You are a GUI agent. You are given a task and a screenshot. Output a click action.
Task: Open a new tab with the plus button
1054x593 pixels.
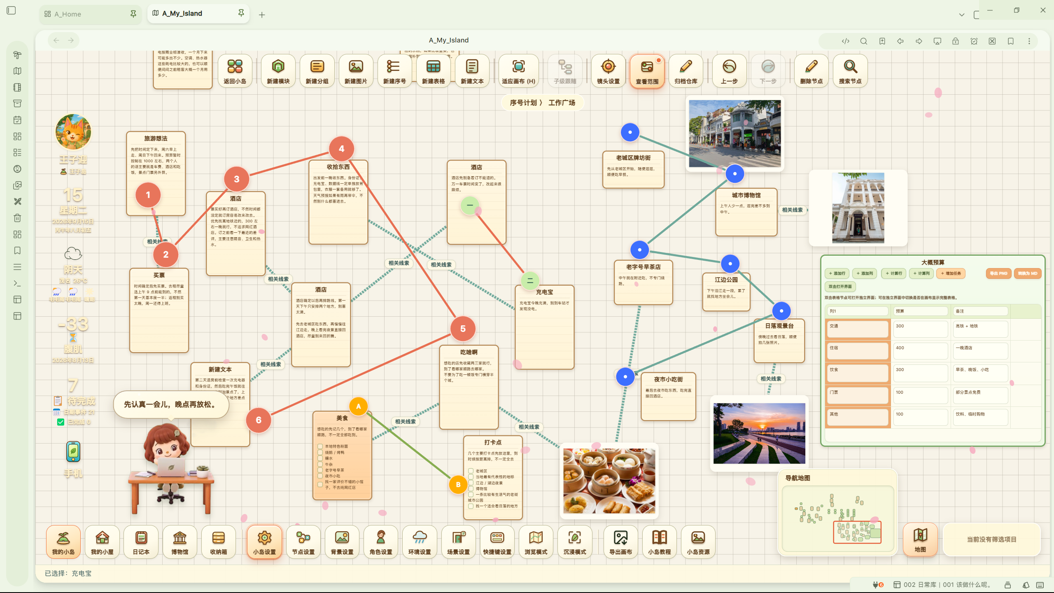point(262,15)
